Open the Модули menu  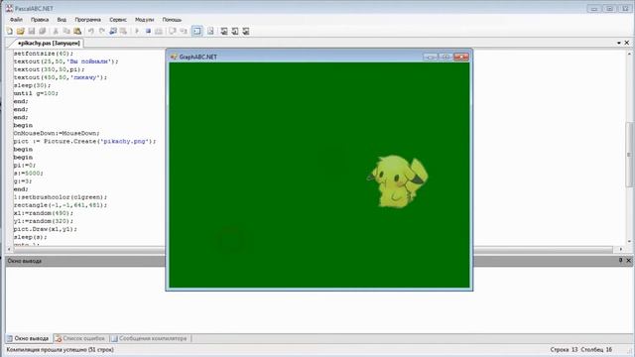(145, 20)
